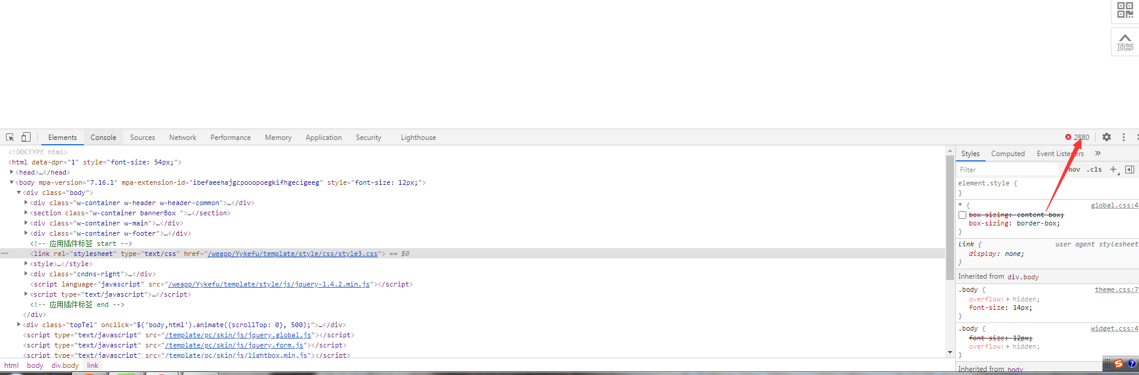Activate the inspect element picker icon
Viewport: 1139px width, 375px height.
10,137
